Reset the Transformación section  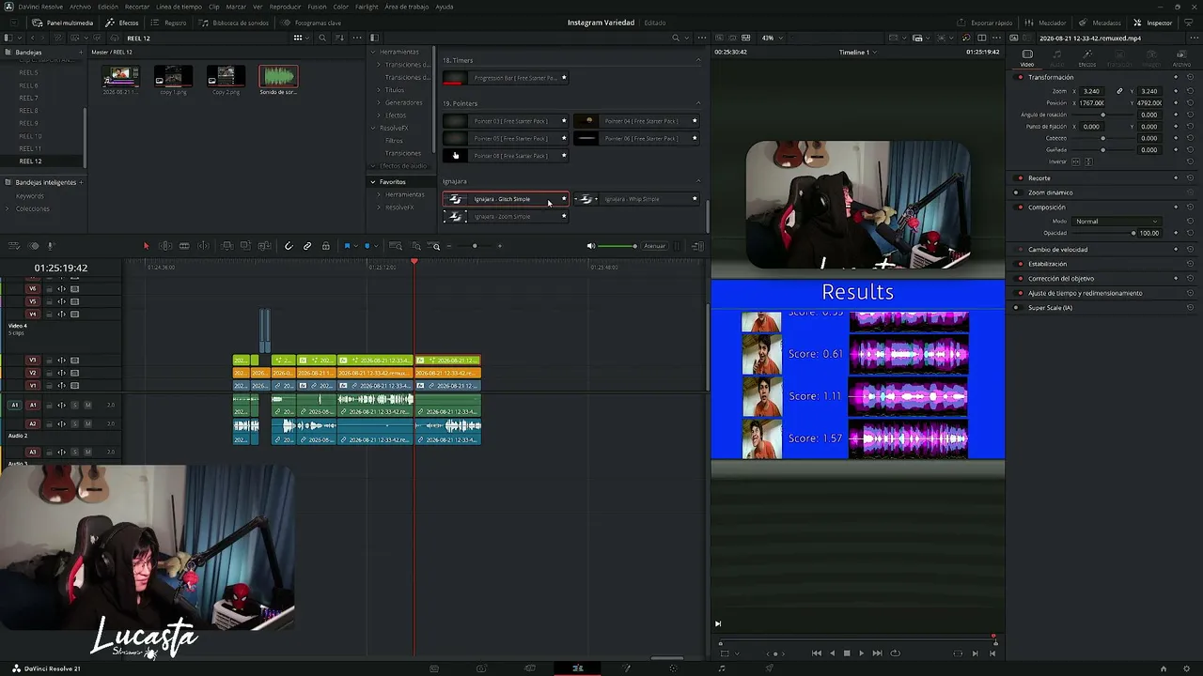tap(1190, 77)
